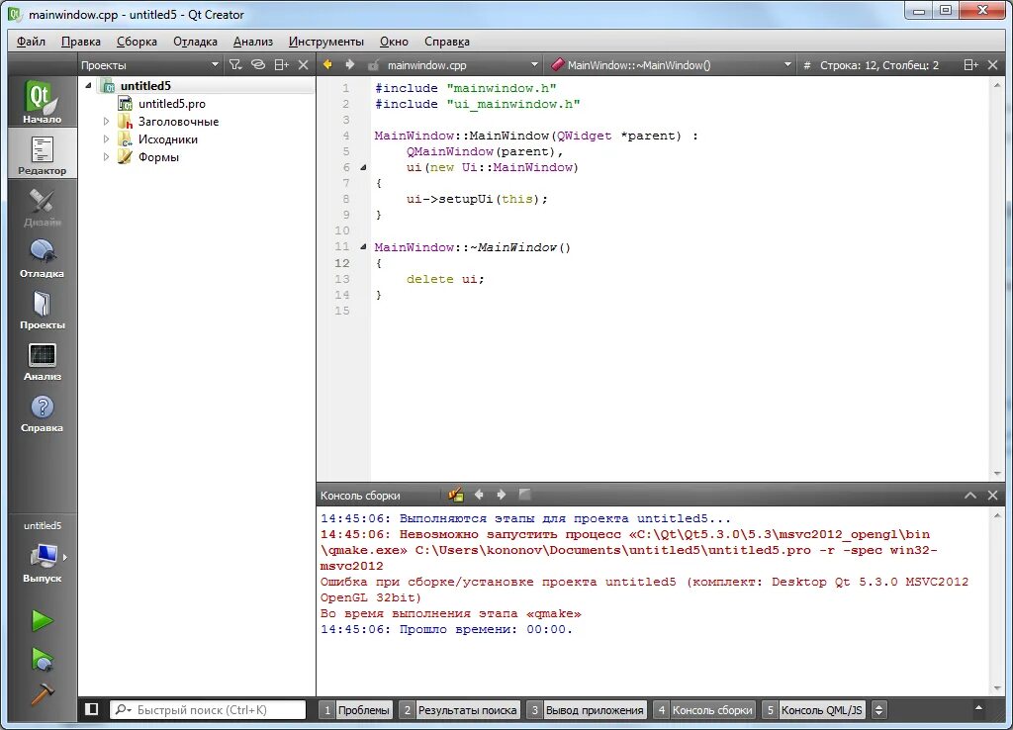
Task: Show the Результаты поиска pane
Action: coord(459,710)
